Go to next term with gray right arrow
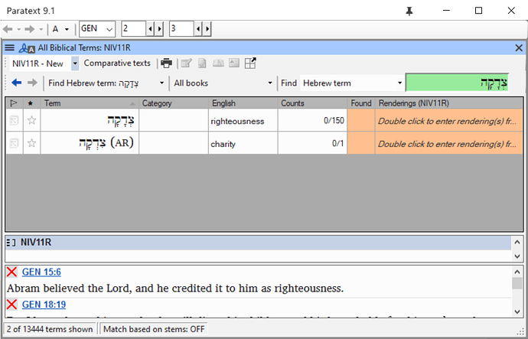This screenshot has width=528, height=339. [32, 83]
